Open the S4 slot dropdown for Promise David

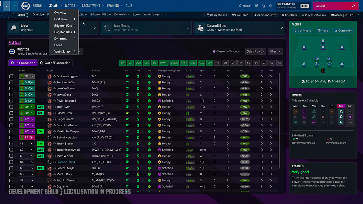pos(27,162)
